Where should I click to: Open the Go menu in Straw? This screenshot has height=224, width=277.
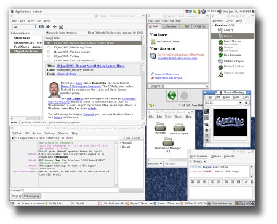pyautogui.click(x=39, y=21)
